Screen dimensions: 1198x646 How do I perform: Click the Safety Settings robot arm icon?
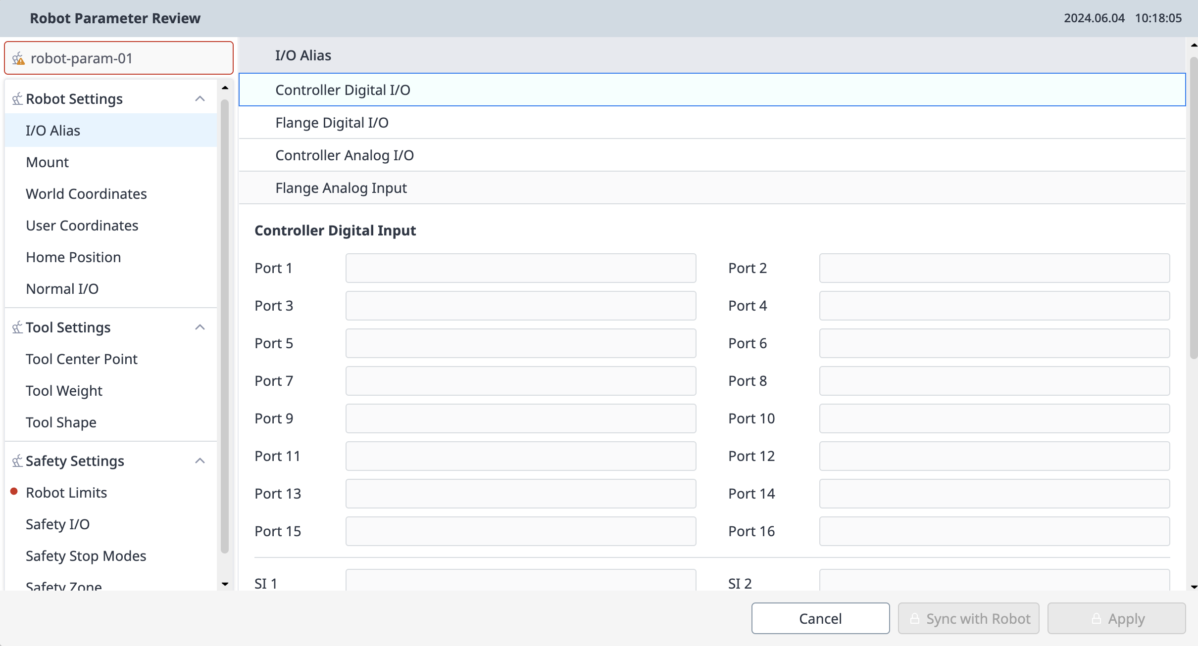tap(17, 461)
